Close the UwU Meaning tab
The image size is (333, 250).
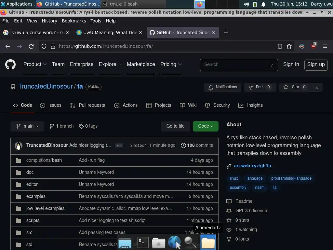tap(140, 33)
